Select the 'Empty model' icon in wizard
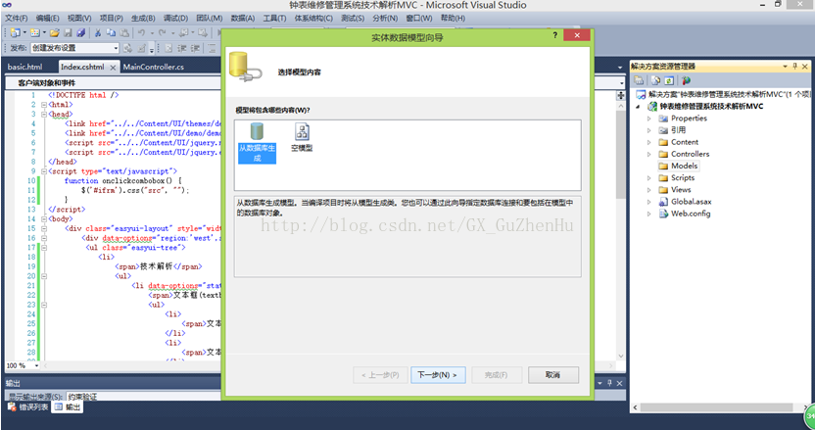Image resolution: width=815 pixels, height=430 pixels. (302, 137)
